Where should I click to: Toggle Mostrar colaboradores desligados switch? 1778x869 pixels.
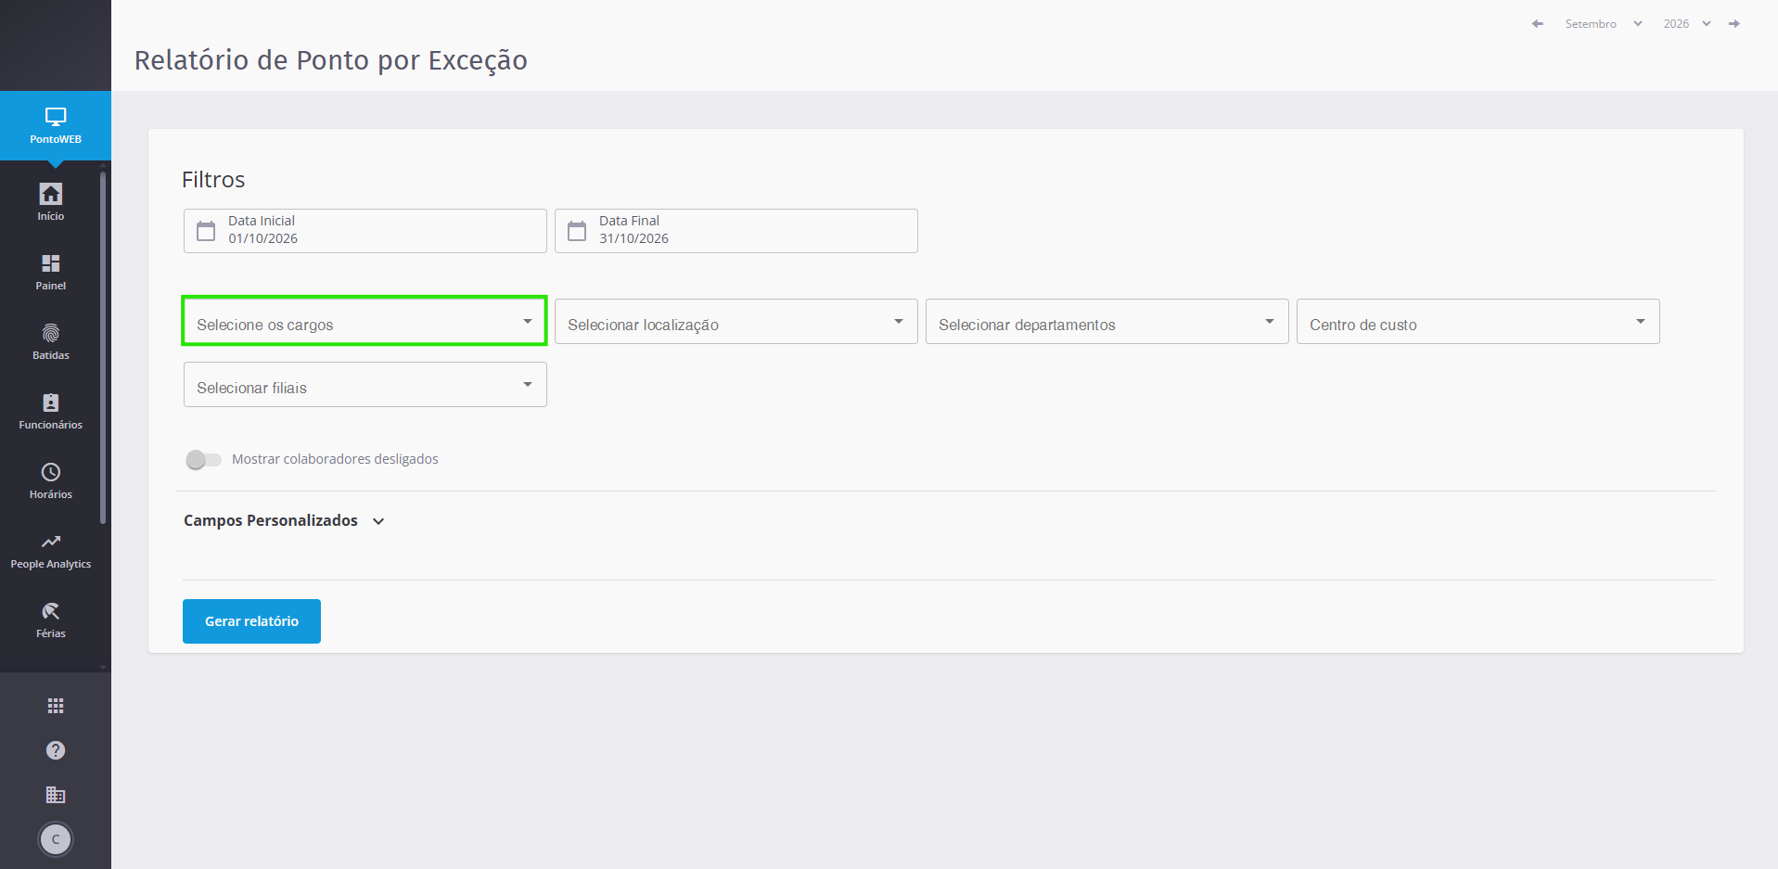click(x=203, y=459)
